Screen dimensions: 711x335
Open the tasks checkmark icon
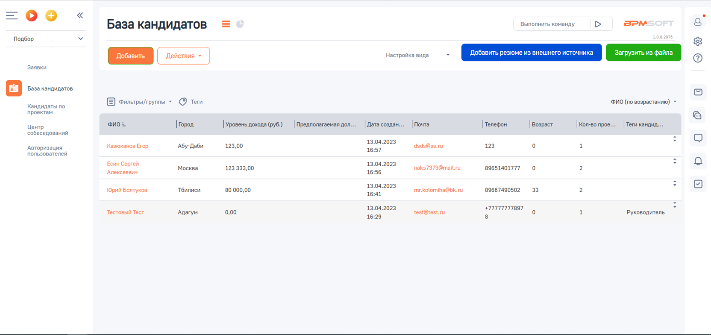[x=698, y=184]
